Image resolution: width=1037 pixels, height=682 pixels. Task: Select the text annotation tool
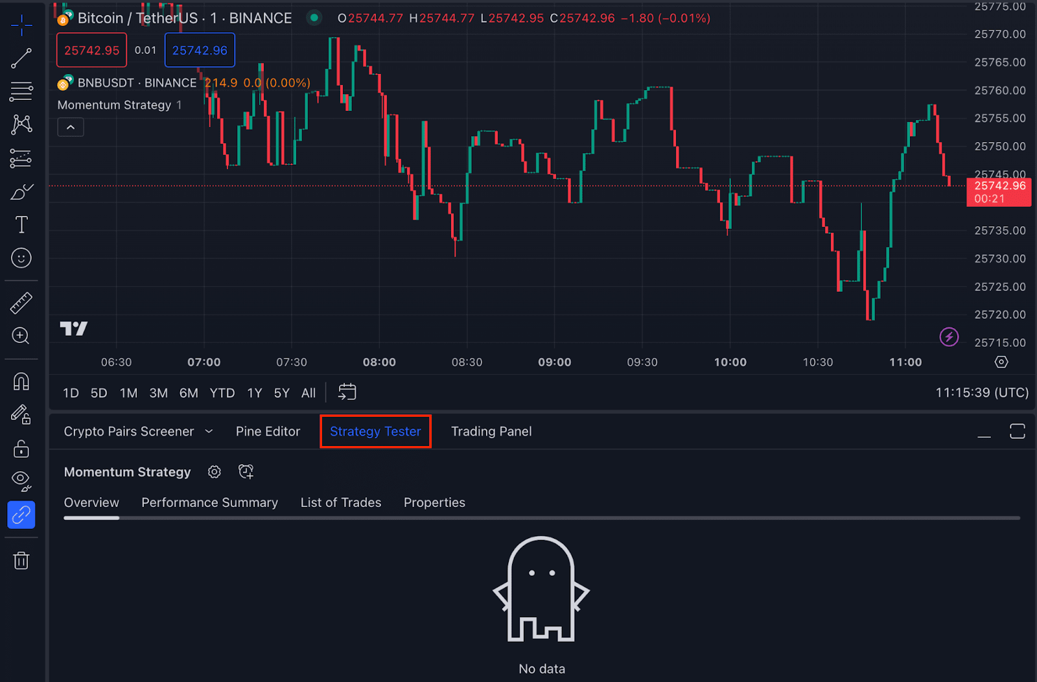[21, 225]
